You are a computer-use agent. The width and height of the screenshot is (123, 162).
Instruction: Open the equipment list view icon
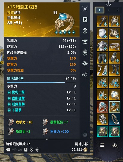(102, 145)
